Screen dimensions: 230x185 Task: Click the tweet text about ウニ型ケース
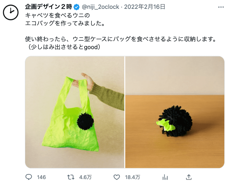coord(121,39)
